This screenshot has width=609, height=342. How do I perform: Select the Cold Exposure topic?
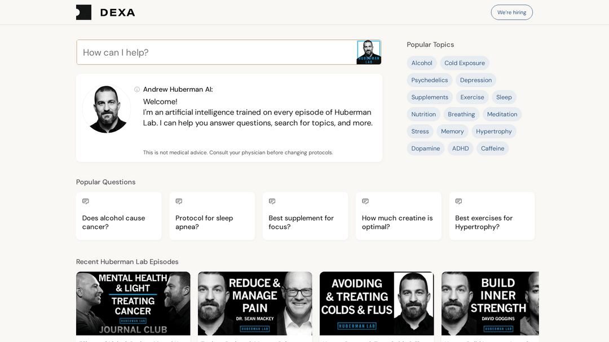click(465, 63)
